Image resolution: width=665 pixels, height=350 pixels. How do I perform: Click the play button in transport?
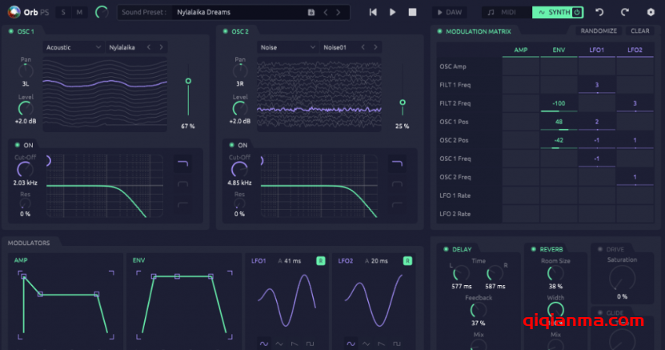click(x=392, y=12)
